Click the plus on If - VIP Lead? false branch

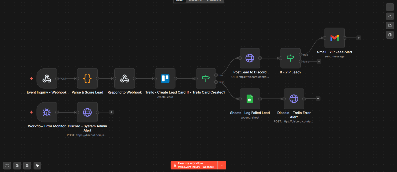coord(319,61)
